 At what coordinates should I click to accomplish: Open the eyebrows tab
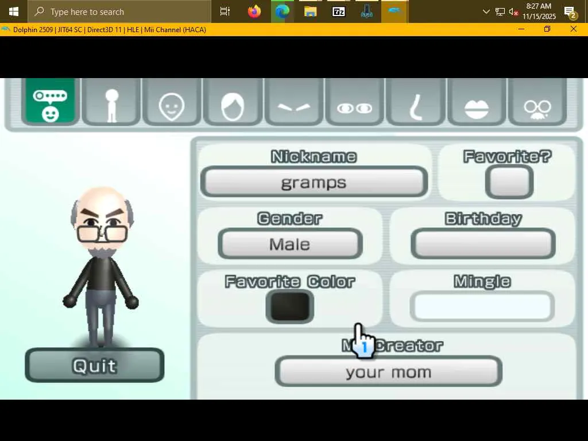tap(293, 102)
